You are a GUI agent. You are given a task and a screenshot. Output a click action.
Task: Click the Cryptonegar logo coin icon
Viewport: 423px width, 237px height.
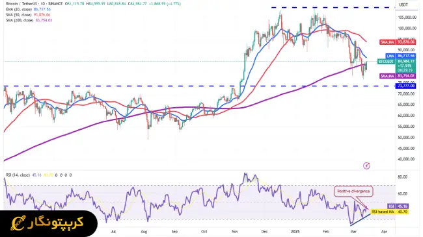point(18,223)
